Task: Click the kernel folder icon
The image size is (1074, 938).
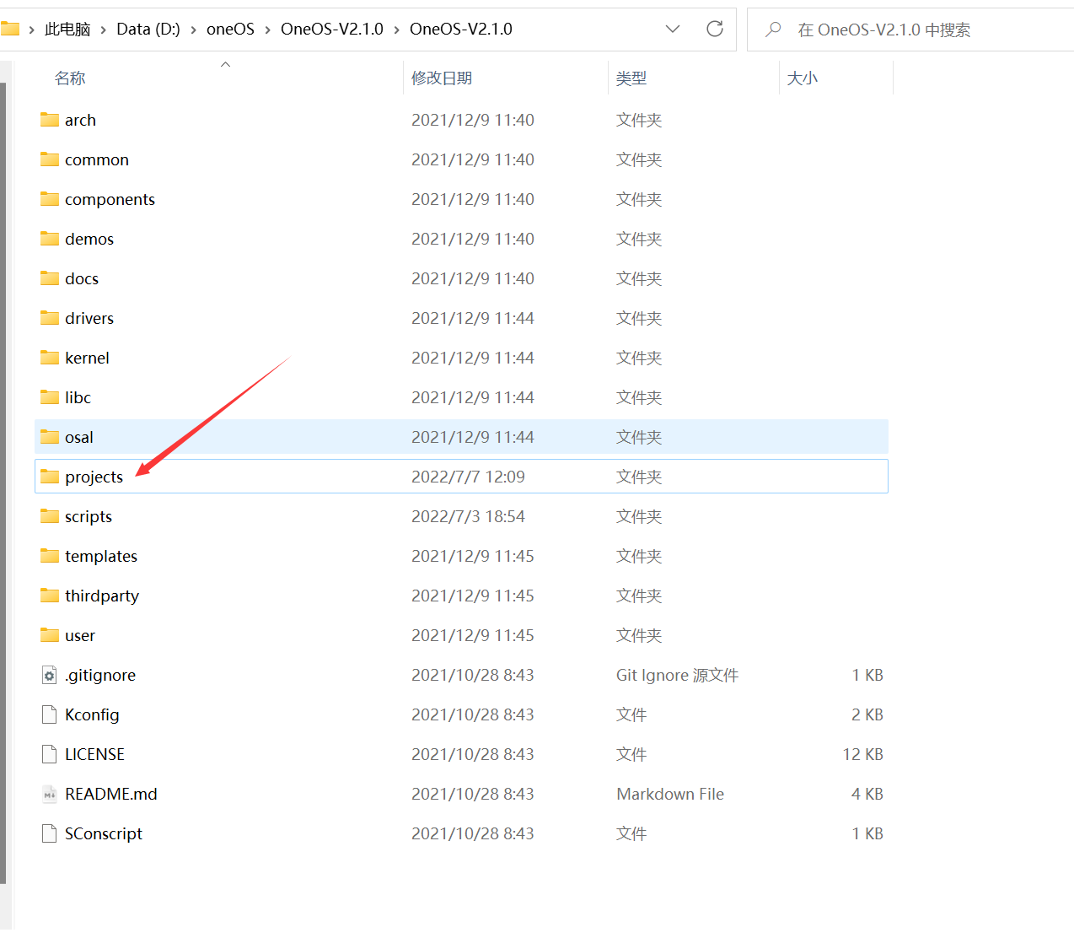Action: pyautogui.click(x=50, y=358)
